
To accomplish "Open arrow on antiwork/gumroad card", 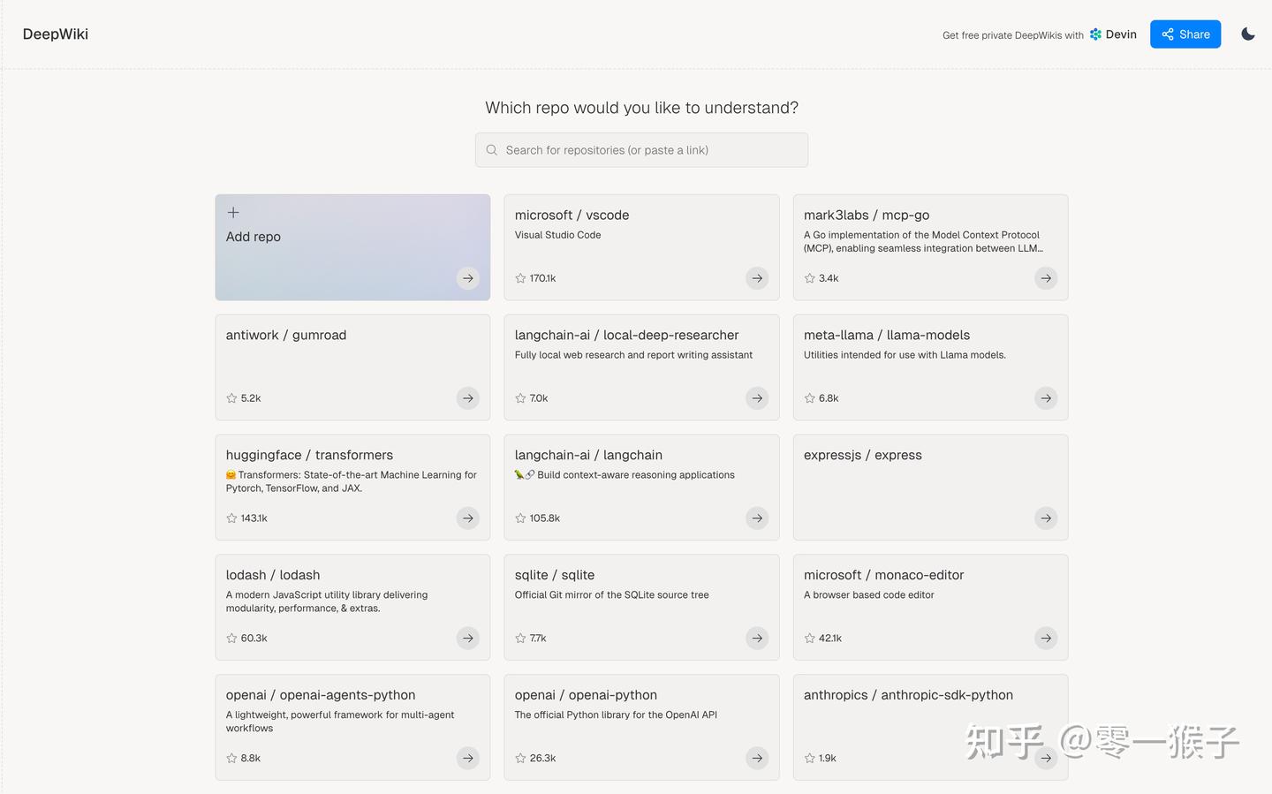I will [x=468, y=398].
